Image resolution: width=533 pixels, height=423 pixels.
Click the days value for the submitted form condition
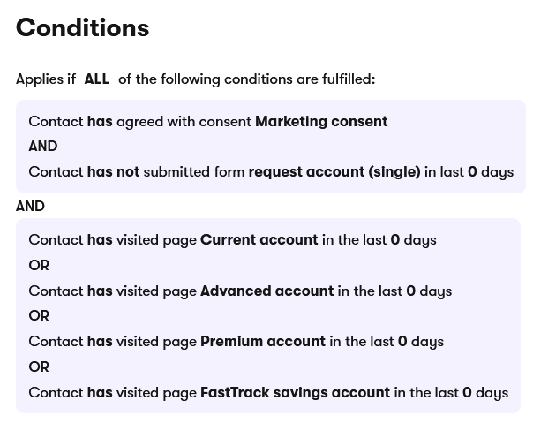pyautogui.click(x=472, y=172)
